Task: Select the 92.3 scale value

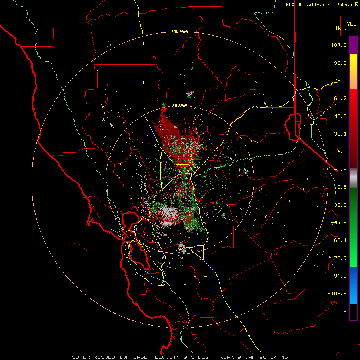Action: click(340, 63)
